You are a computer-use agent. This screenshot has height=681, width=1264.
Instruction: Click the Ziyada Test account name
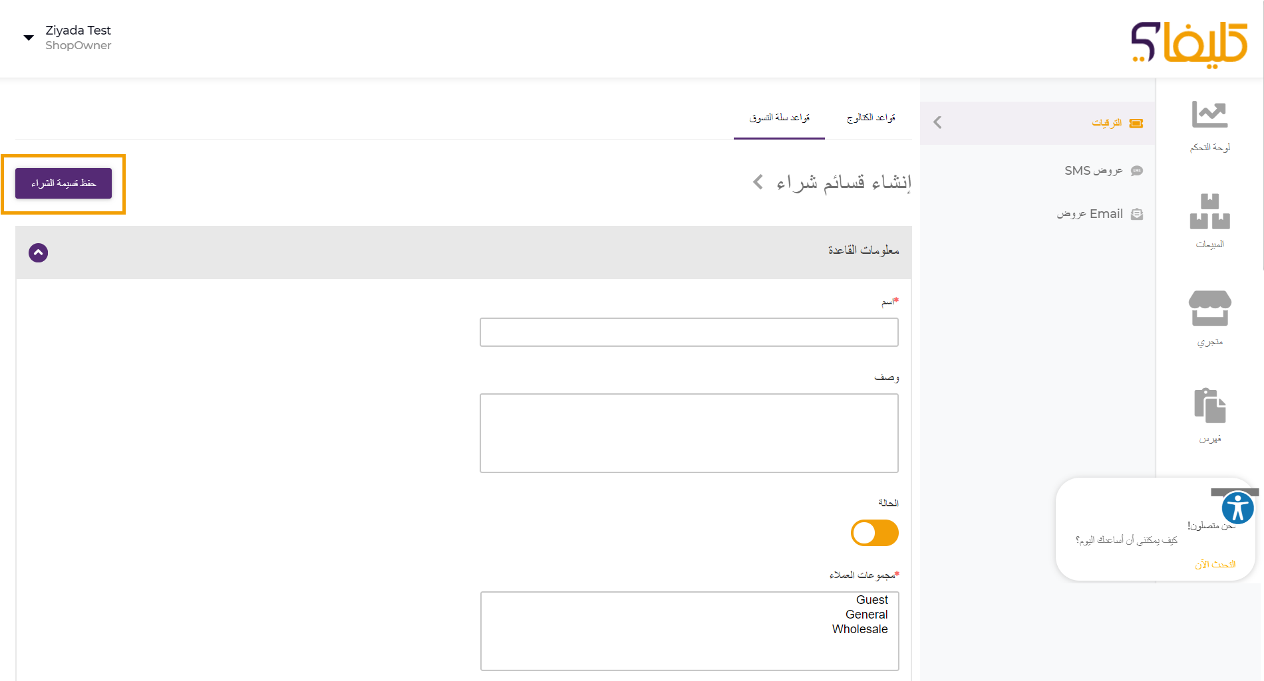pyautogui.click(x=78, y=31)
